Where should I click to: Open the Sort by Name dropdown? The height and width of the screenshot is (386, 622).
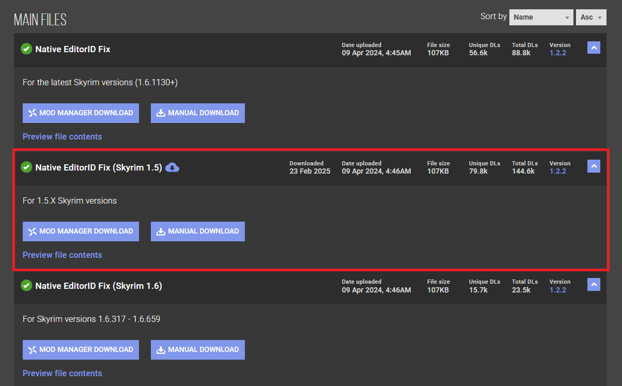(541, 17)
